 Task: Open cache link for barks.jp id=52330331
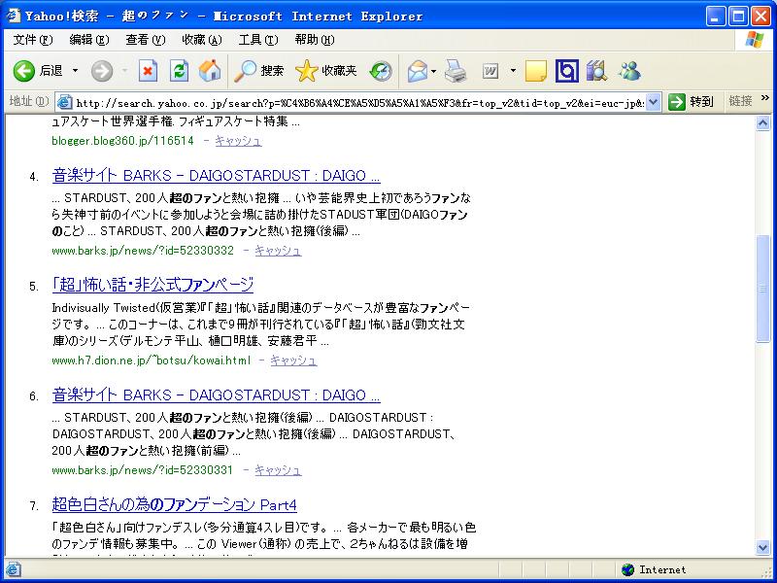278,470
